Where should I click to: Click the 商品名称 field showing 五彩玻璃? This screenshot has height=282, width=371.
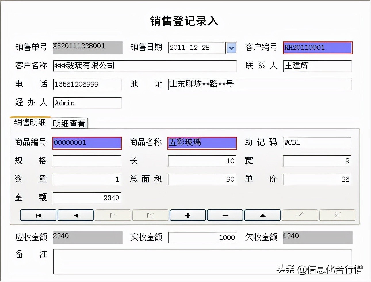[202, 143]
